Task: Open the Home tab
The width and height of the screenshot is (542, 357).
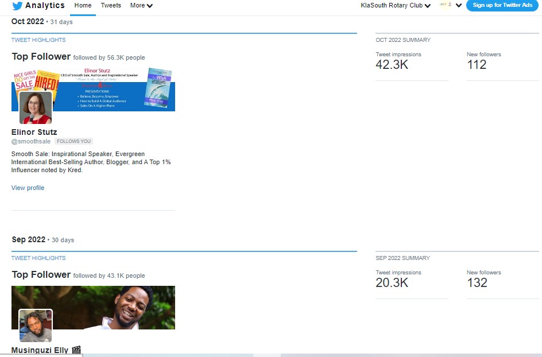Action: (x=83, y=6)
